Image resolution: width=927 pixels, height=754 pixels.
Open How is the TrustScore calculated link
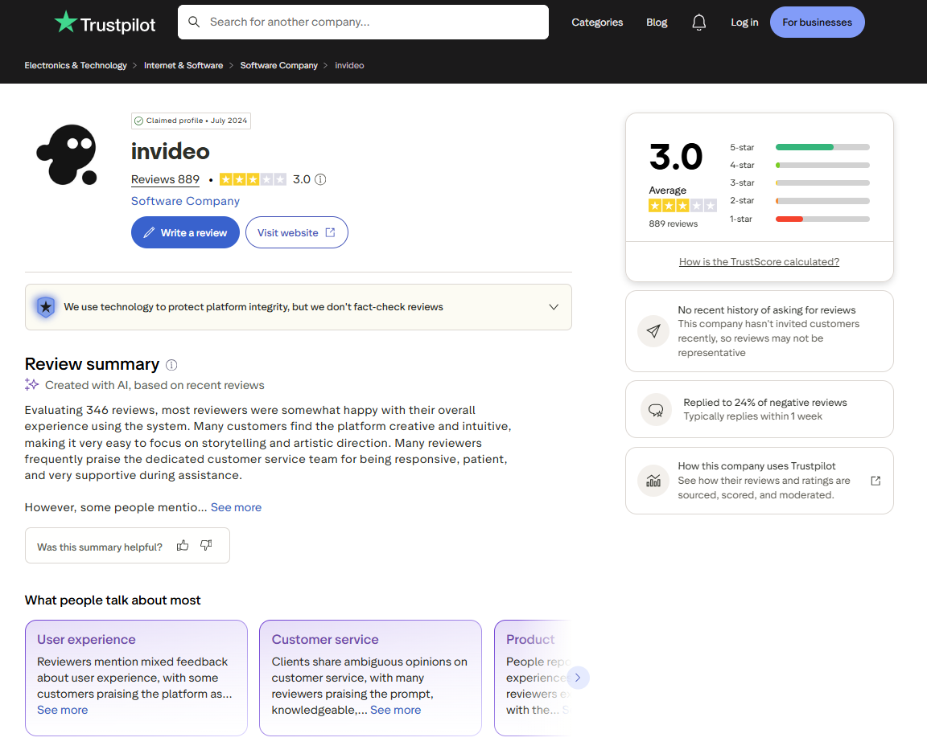[x=759, y=261]
